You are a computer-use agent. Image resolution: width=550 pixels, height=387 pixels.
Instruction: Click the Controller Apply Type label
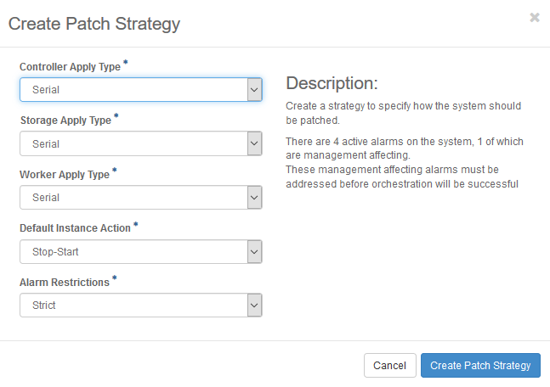[70, 66]
